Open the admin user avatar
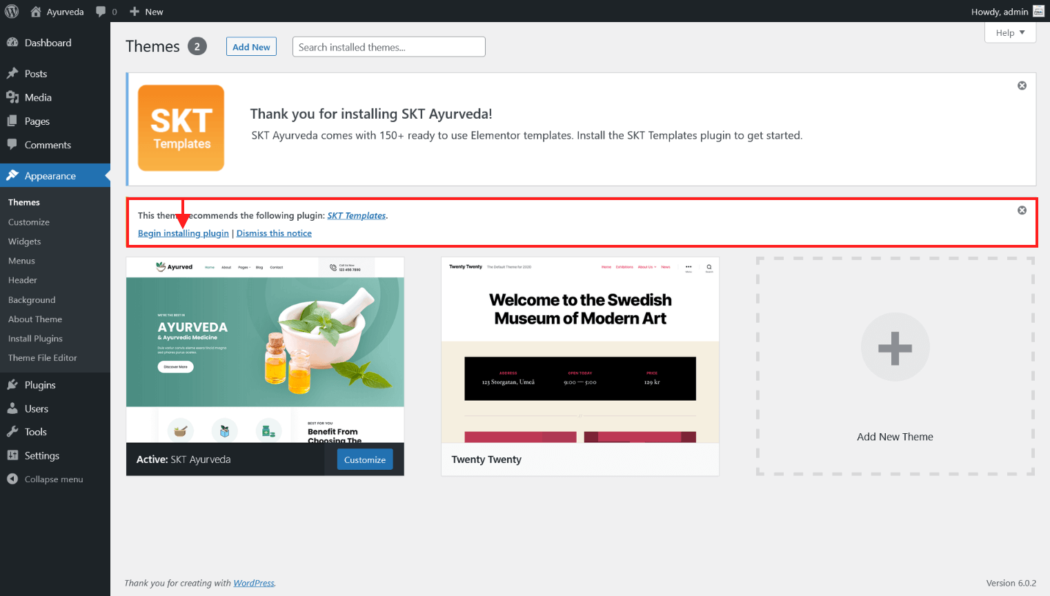This screenshot has height=596, width=1050. [1038, 11]
